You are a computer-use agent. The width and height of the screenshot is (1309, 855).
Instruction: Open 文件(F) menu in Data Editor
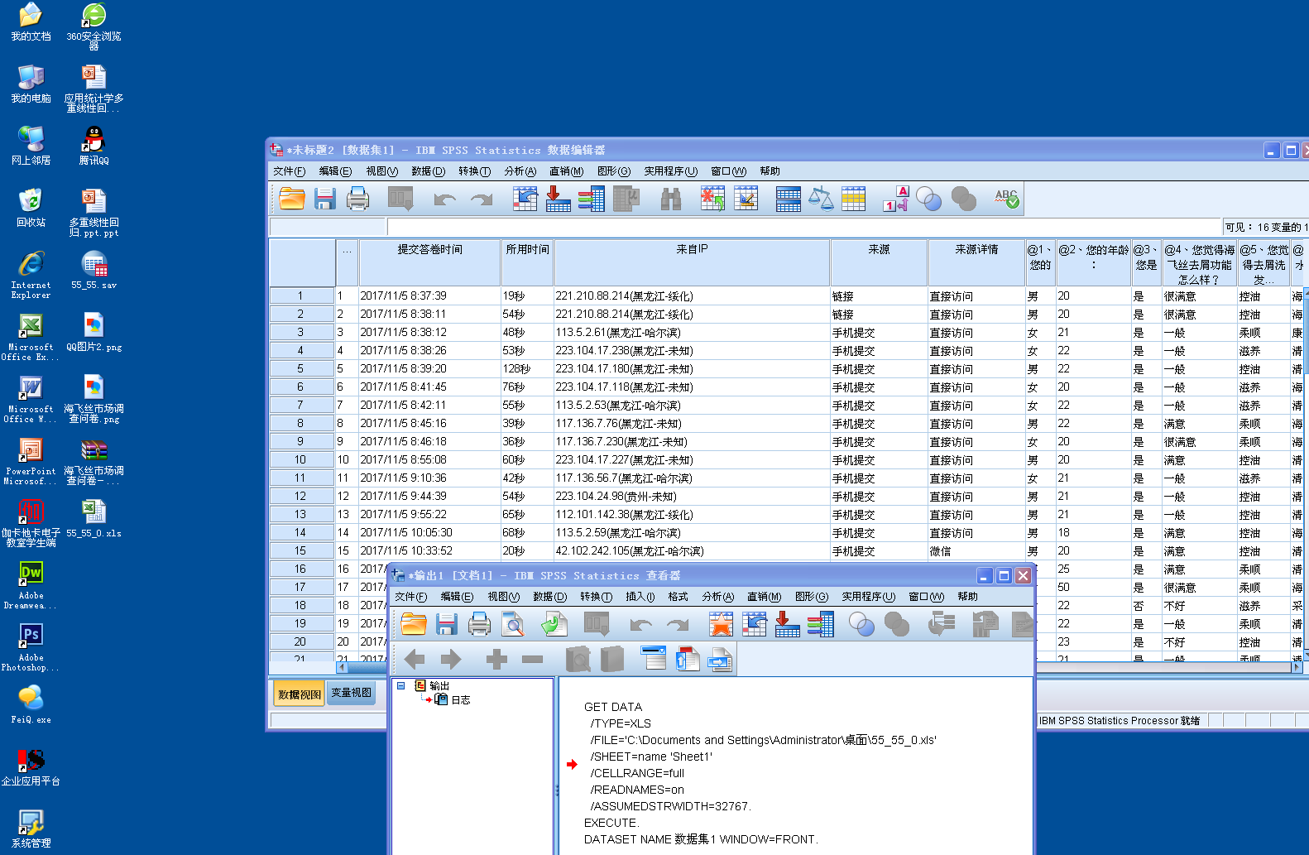tap(289, 171)
